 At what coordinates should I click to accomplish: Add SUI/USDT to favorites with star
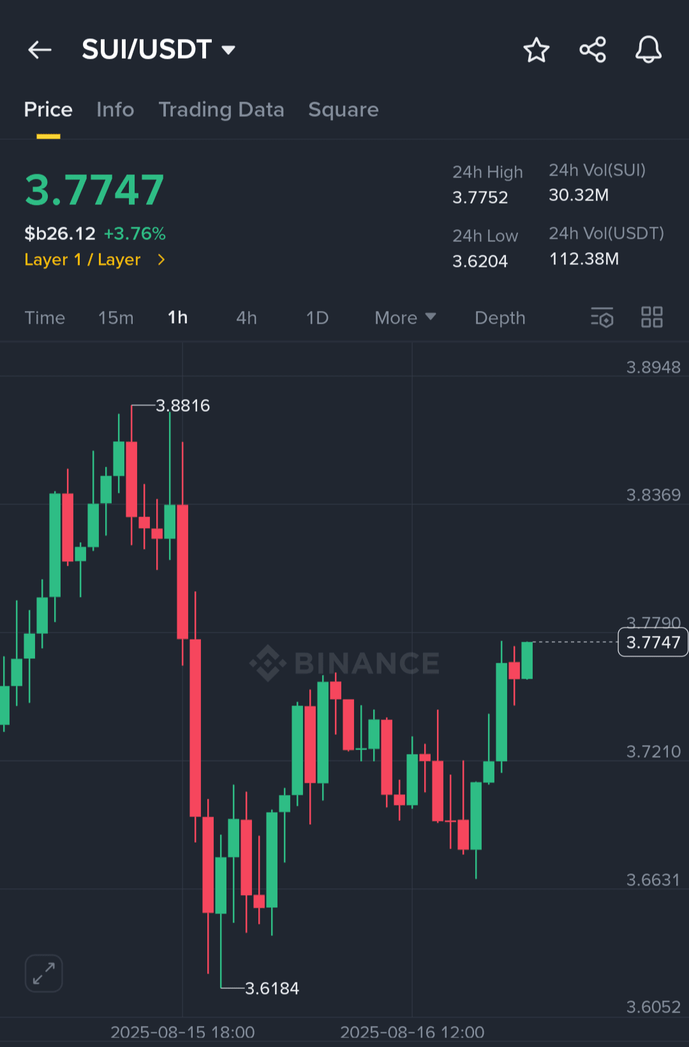click(x=537, y=50)
